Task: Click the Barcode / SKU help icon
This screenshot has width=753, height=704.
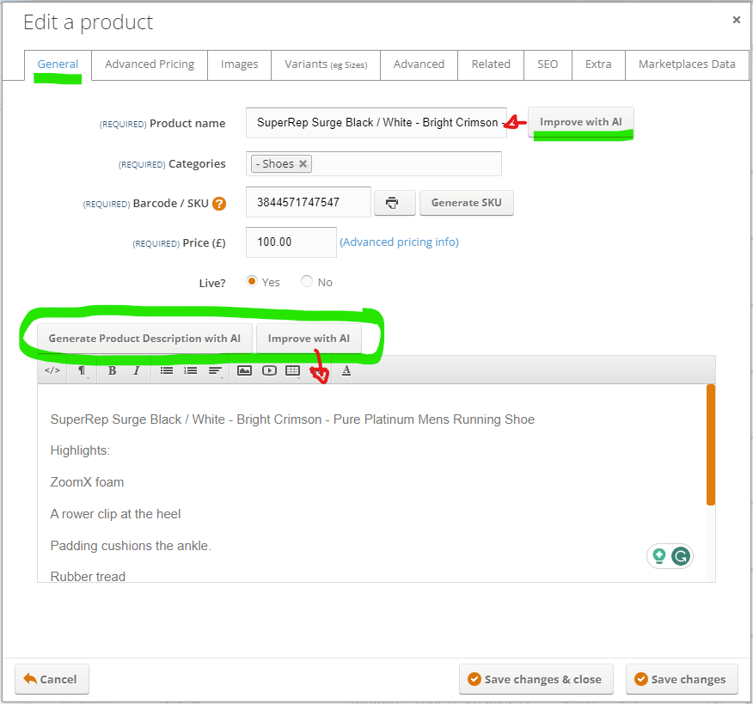Action: (x=219, y=204)
